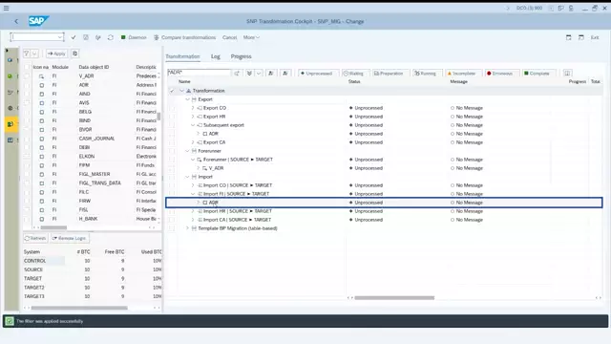This screenshot has width=611, height=344.
Task: Click the Cancel button
Action: tap(229, 37)
